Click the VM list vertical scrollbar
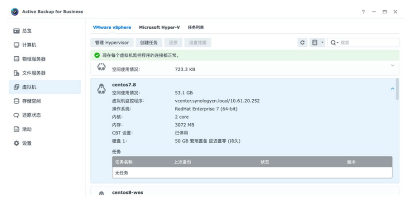Viewport: 410px width, 200px height. [x=398, y=89]
